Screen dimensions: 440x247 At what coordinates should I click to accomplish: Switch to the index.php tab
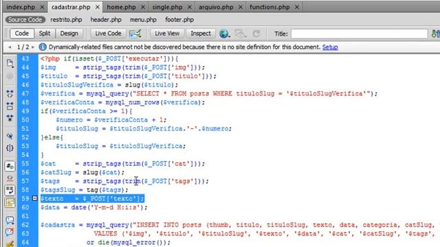[21, 8]
